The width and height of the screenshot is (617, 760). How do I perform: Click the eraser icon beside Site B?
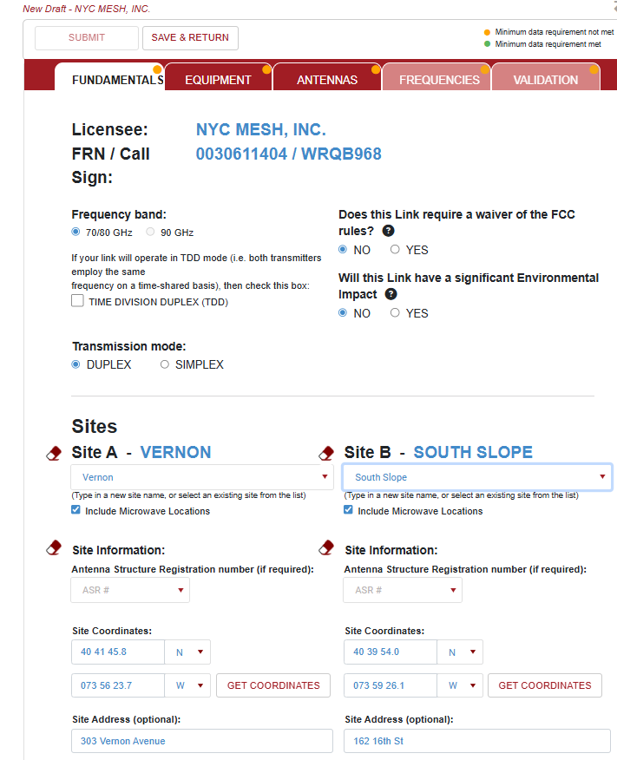(x=326, y=453)
